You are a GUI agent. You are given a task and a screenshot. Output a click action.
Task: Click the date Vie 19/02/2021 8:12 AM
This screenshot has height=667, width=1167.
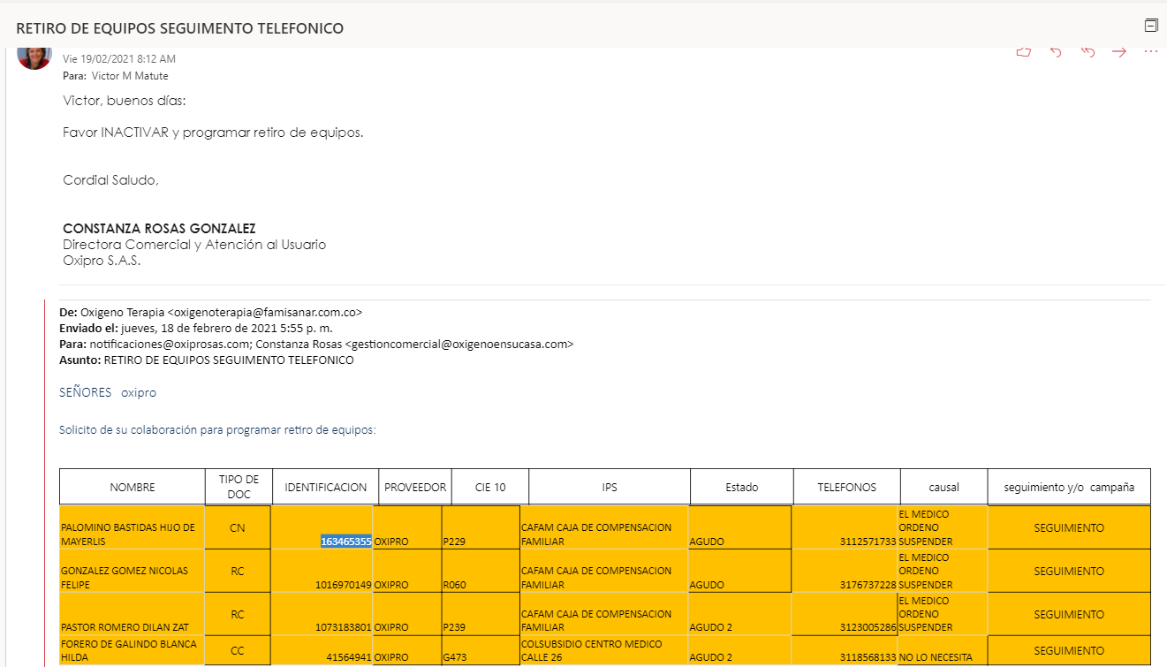tap(119, 59)
